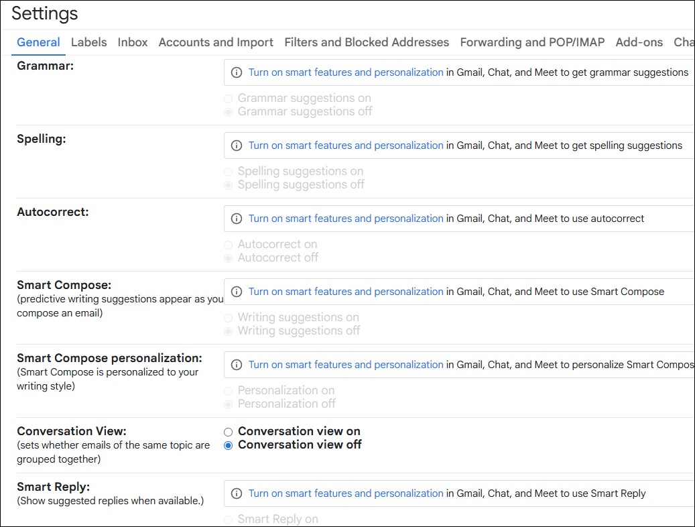Viewport: 695px width, 527px height.
Task: Select Writing suggestions on radio button
Action: click(x=229, y=318)
